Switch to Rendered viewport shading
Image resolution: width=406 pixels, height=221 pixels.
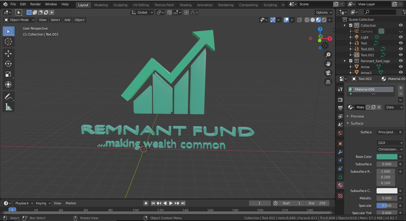[324, 20]
